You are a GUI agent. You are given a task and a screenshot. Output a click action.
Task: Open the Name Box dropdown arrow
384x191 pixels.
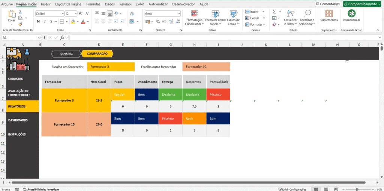pyautogui.click(x=39, y=38)
